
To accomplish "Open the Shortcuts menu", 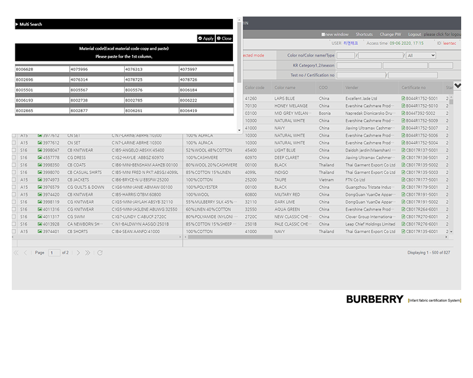I will [x=364, y=35].
